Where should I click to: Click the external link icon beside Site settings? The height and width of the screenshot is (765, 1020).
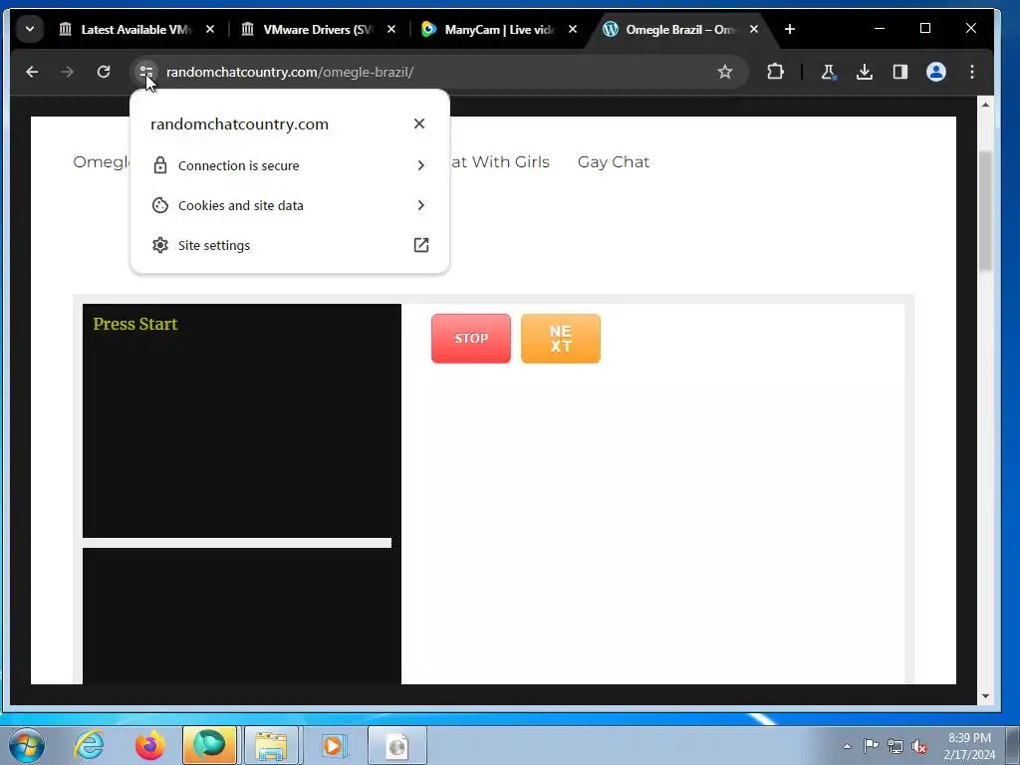(421, 245)
